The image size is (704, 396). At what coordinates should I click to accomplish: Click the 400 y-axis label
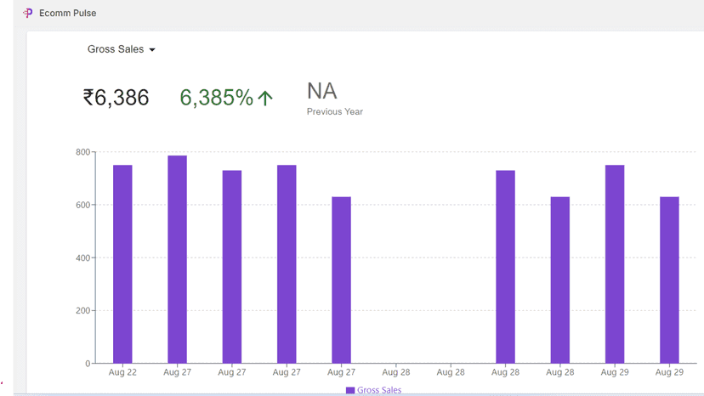coord(82,257)
